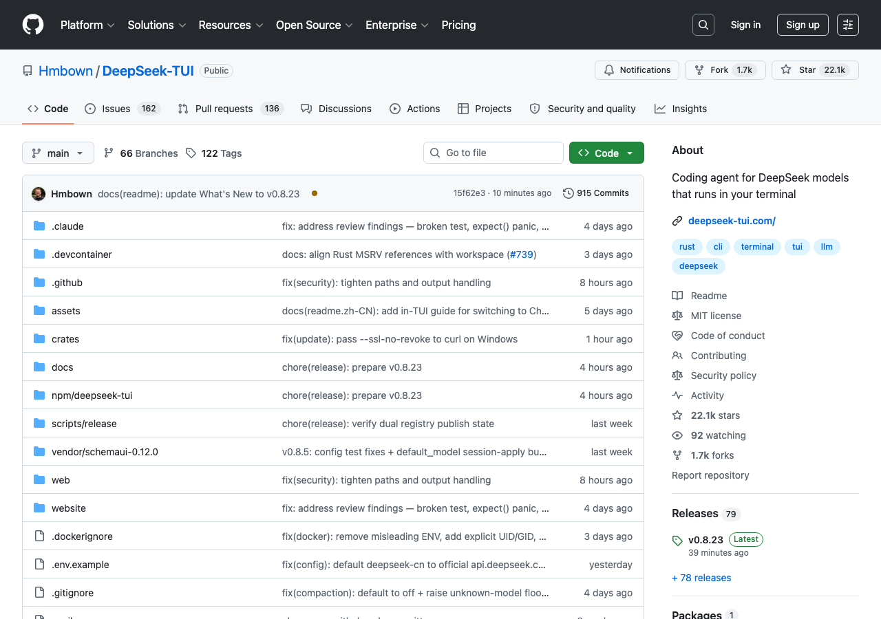The image size is (881, 619).
Task: Click the tag icon beside 122 Tags
Action: (191, 153)
